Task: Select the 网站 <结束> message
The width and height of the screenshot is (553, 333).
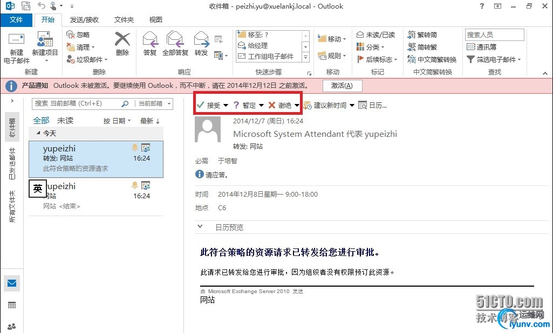Action: tap(96, 196)
